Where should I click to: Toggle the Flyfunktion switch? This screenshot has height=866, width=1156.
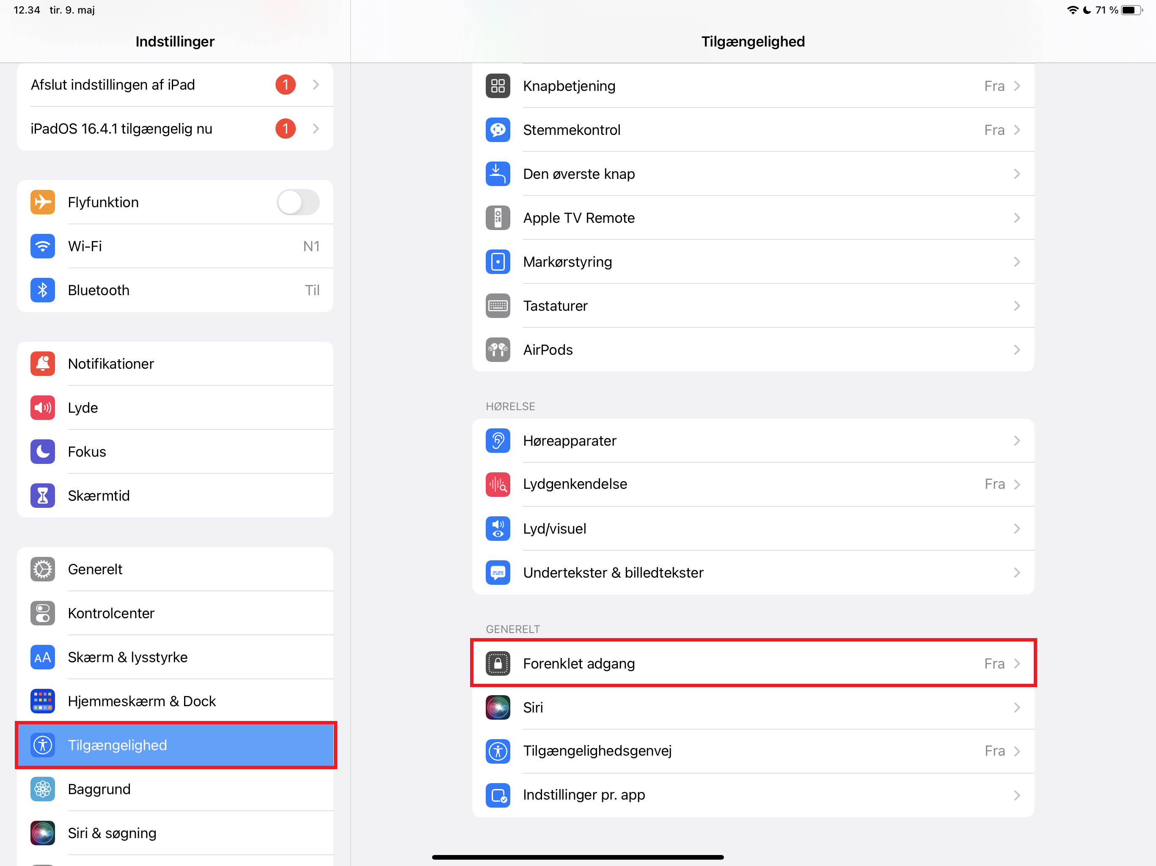pyautogui.click(x=298, y=202)
